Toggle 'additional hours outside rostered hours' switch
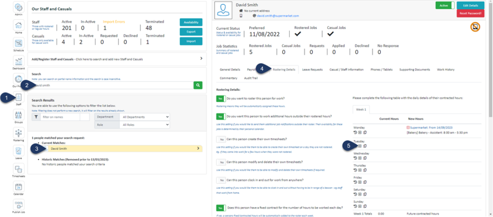This screenshot has height=217, width=493. (221, 117)
